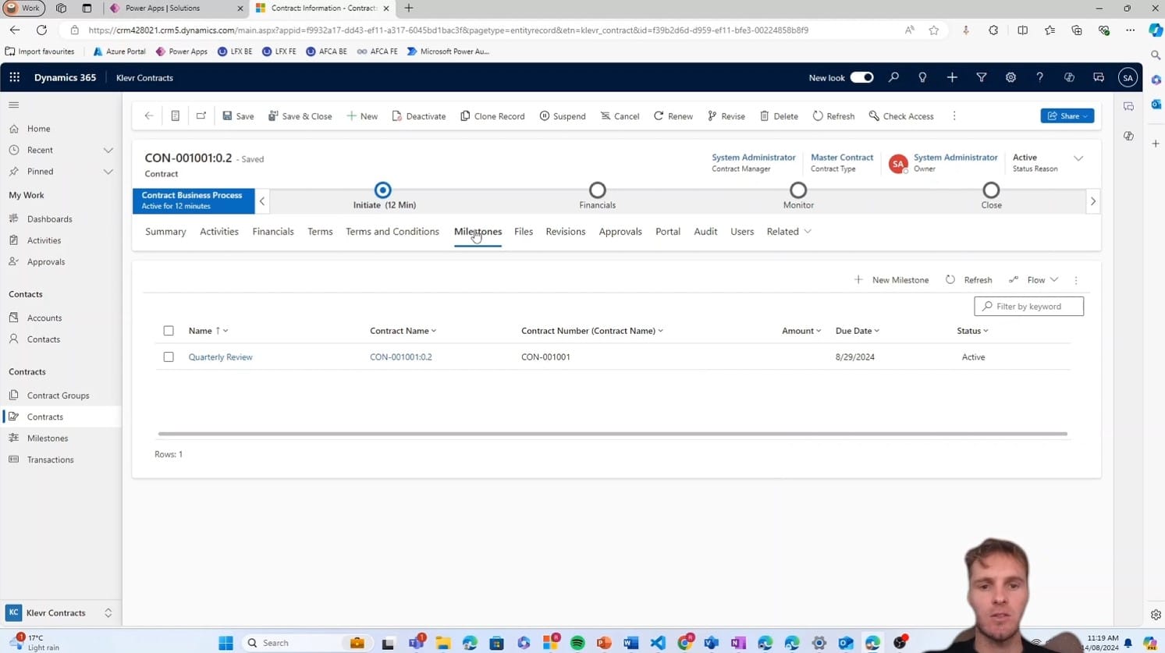
Task: Click the Clone Record command
Action: coord(492,116)
